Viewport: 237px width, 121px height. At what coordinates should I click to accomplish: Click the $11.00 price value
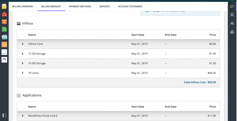pyautogui.click(x=212, y=116)
